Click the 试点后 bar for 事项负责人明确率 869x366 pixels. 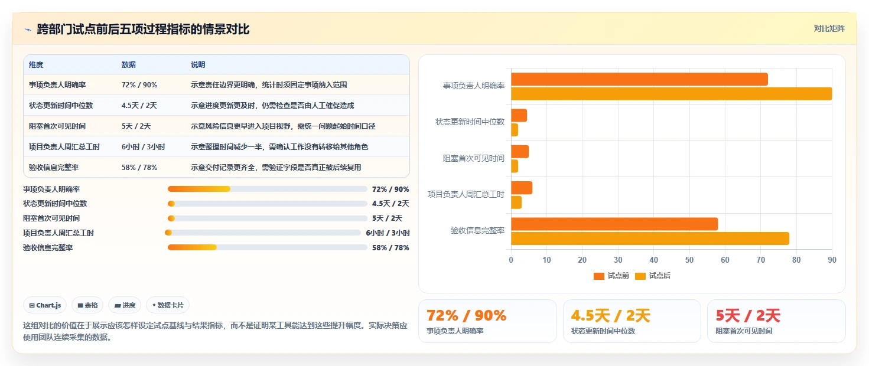[672, 94]
